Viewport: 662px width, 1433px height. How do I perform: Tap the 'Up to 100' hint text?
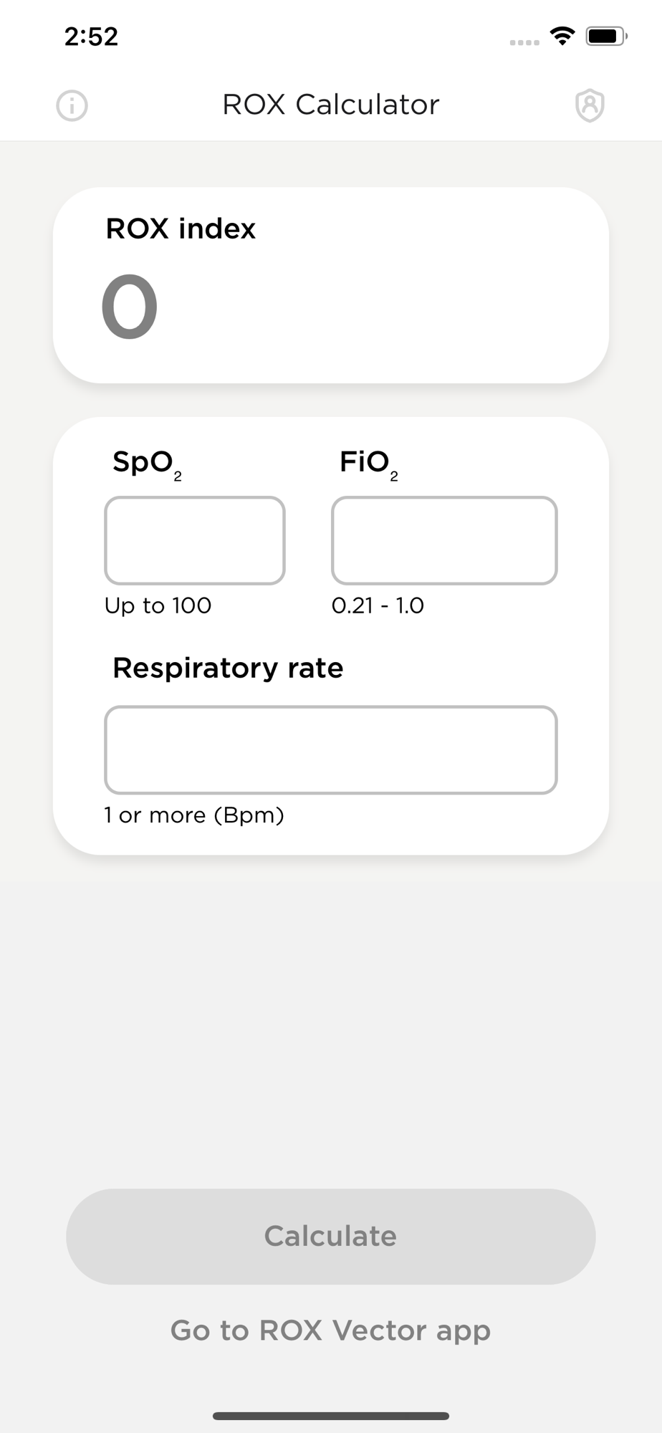[x=158, y=605]
